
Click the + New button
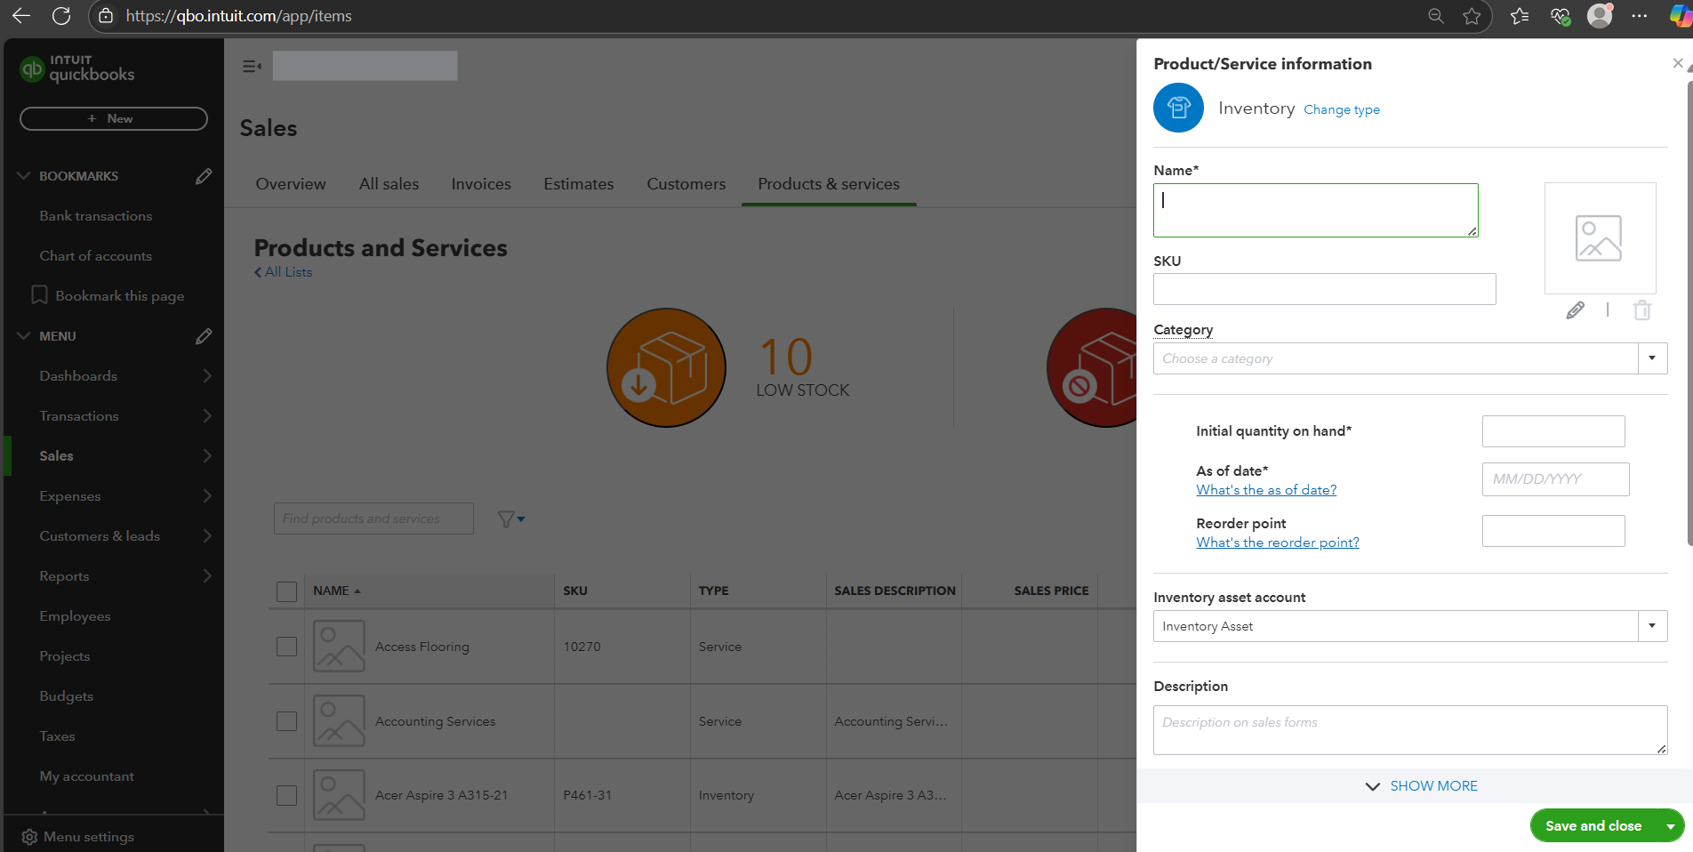114,118
